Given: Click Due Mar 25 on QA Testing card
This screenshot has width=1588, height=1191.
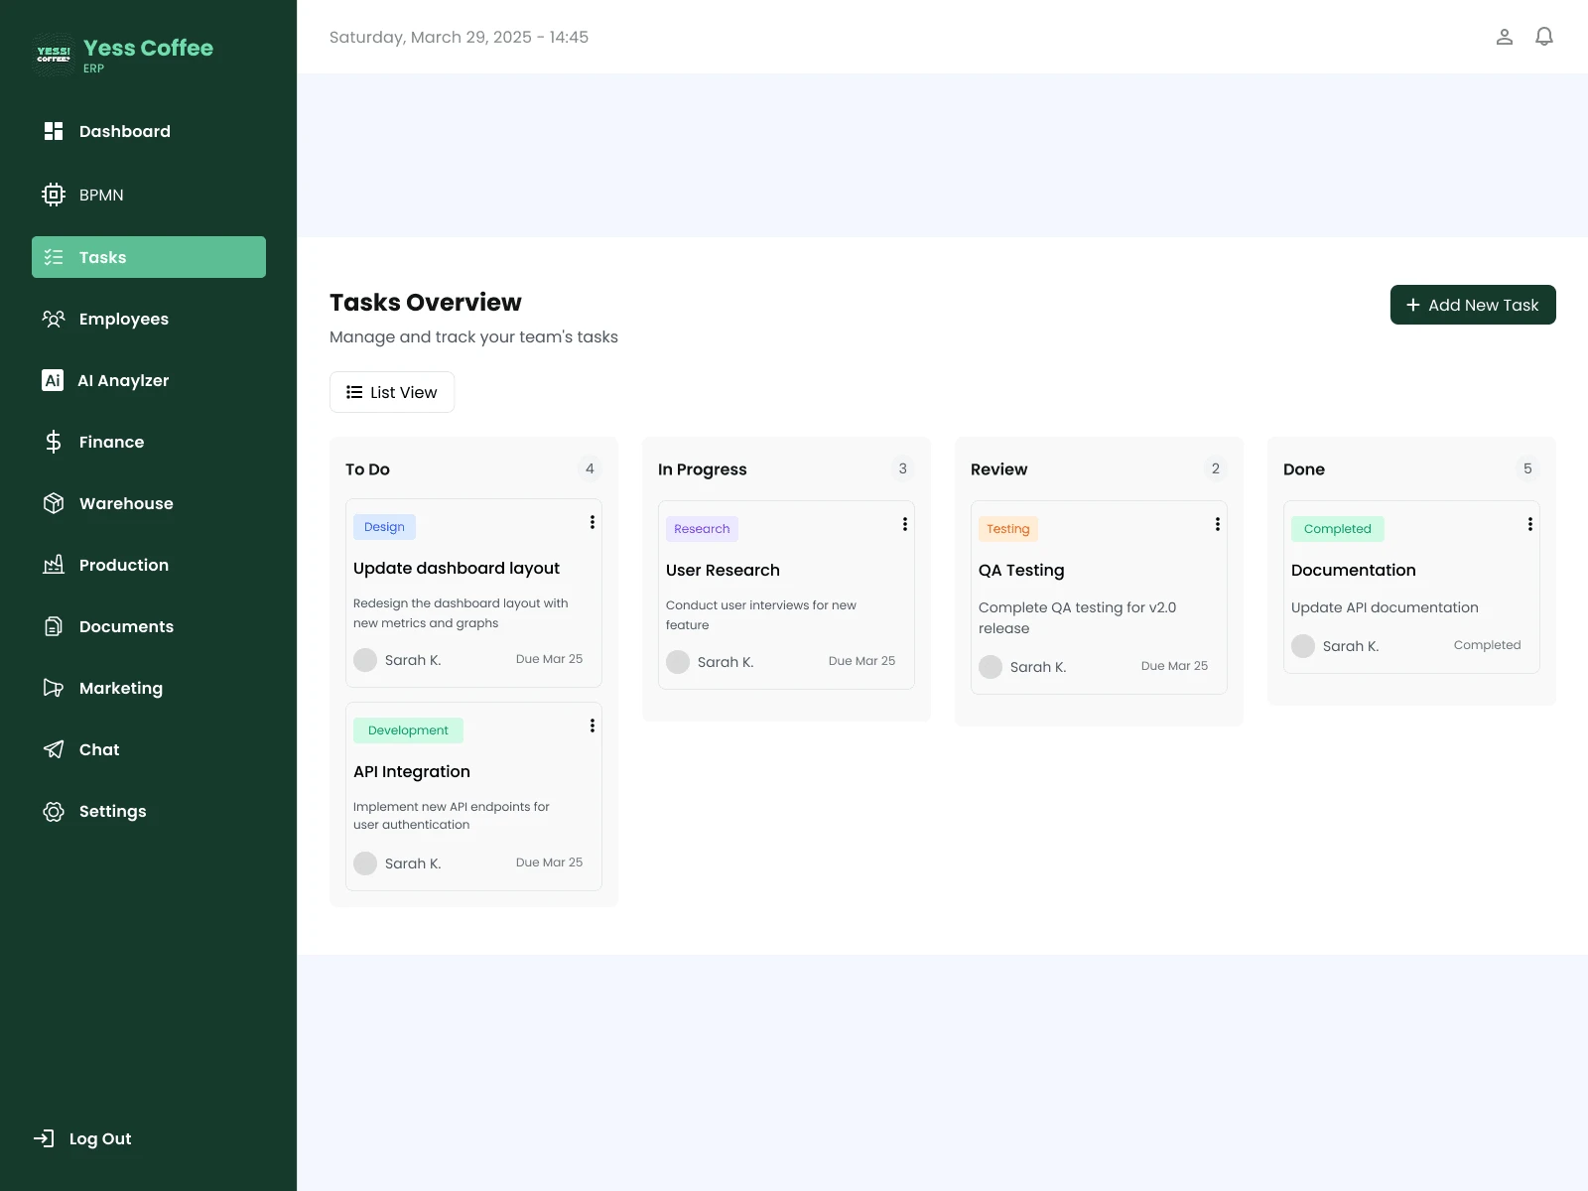Looking at the screenshot, I should [1174, 666].
